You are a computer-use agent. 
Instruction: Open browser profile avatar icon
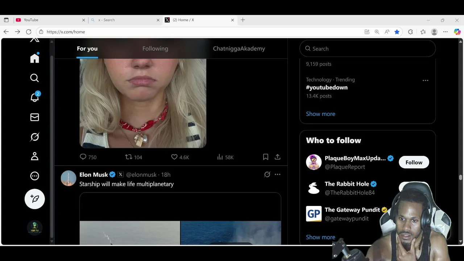click(434, 32)
